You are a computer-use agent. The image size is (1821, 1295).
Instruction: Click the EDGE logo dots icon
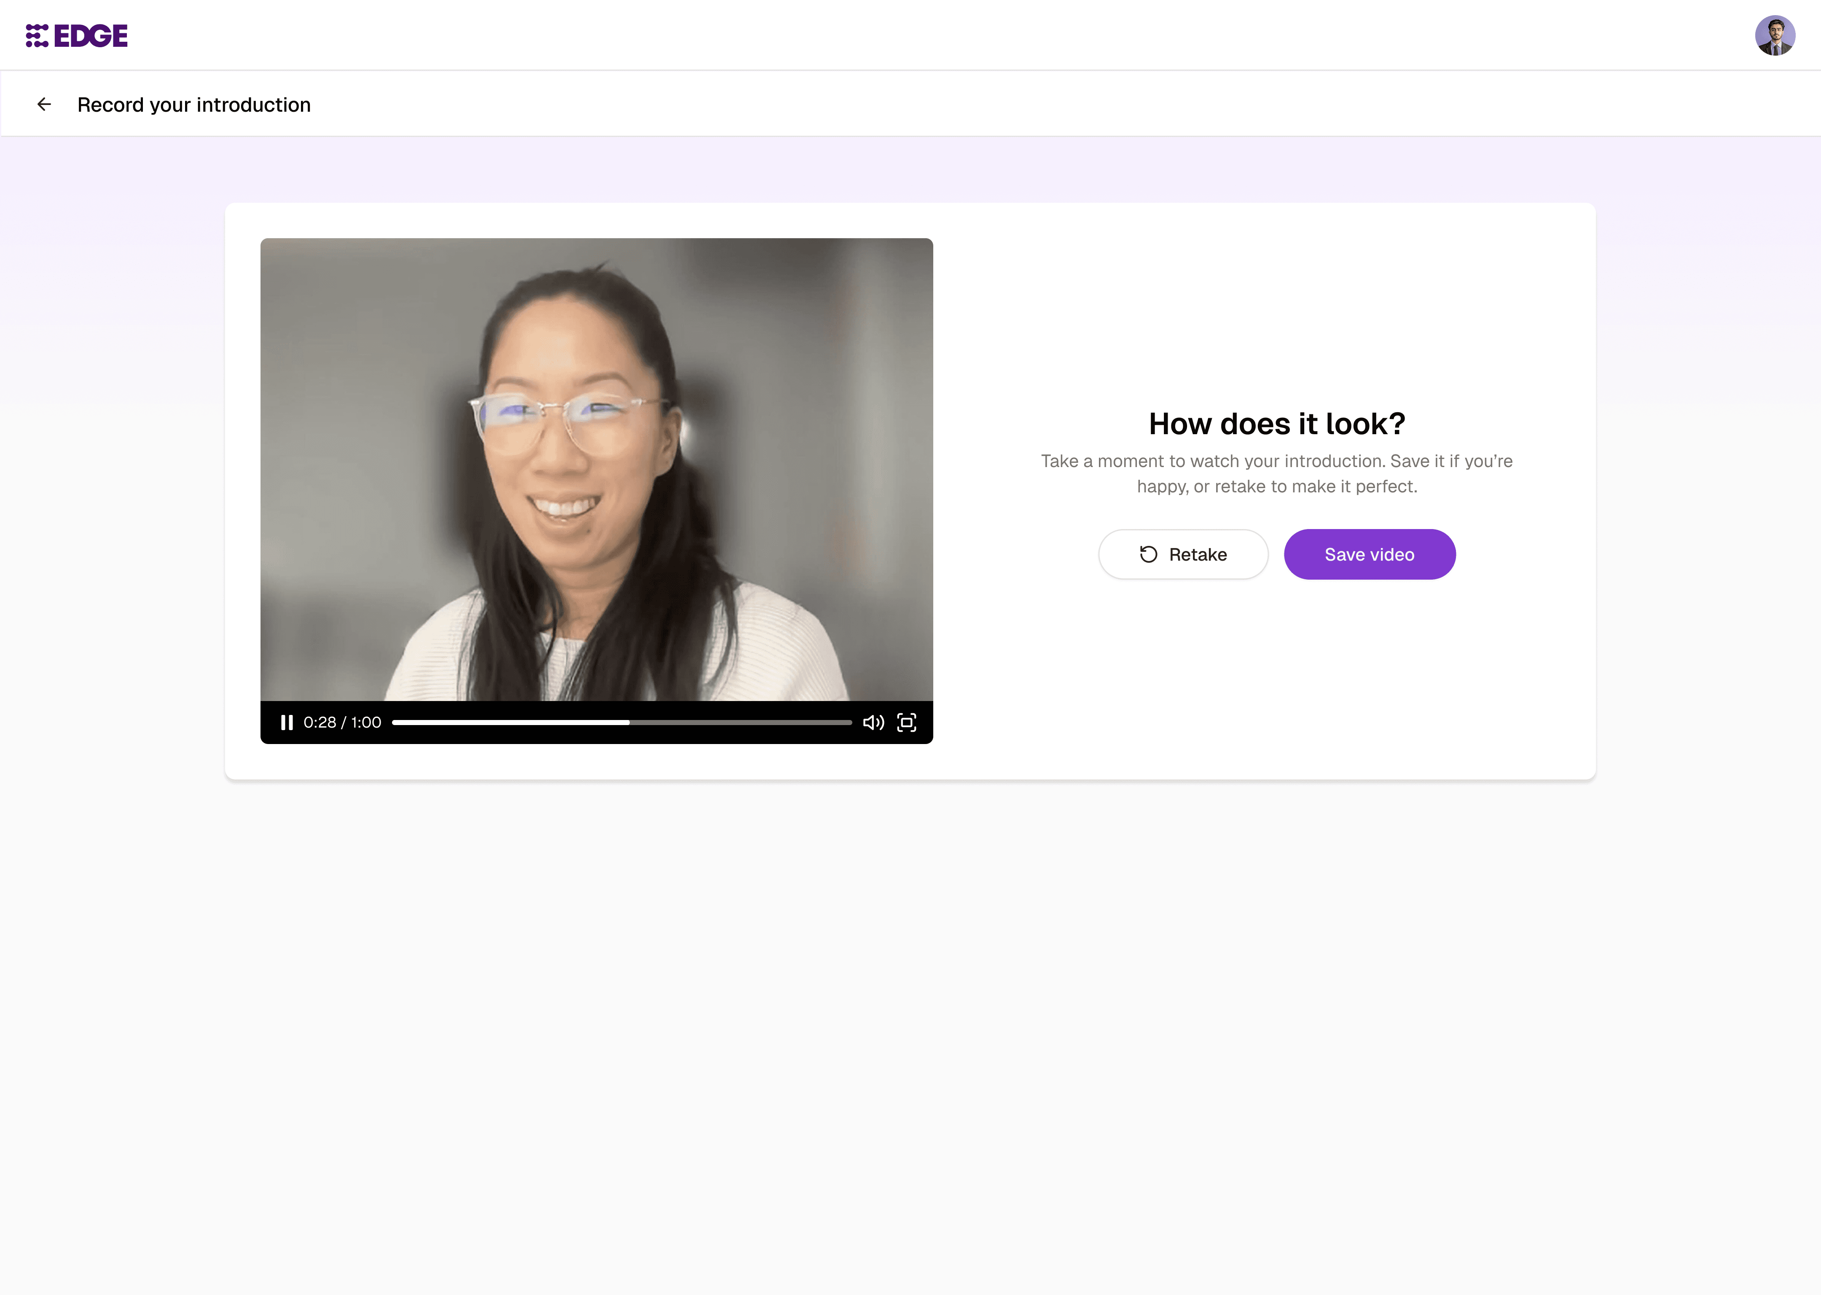pos(37,36)
